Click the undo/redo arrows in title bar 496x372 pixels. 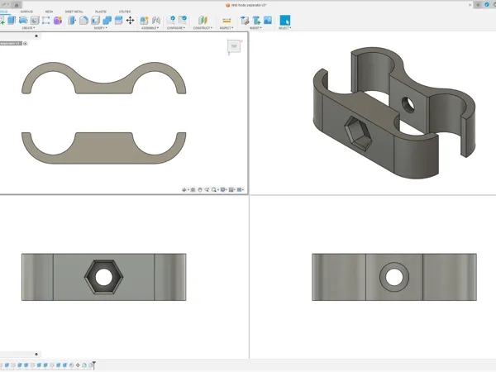(x=6, y=5)
